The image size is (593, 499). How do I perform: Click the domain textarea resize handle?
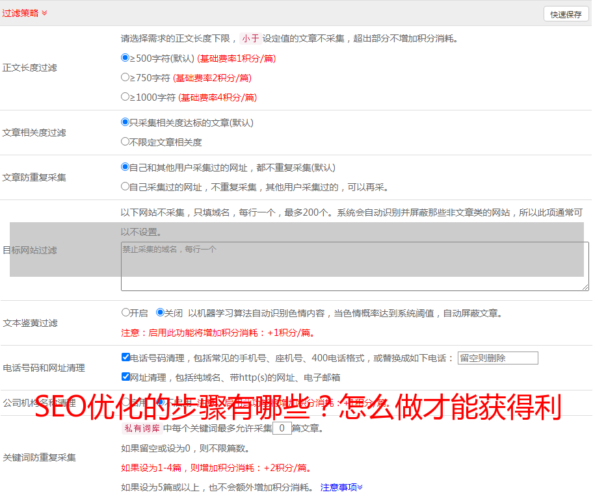585,287
